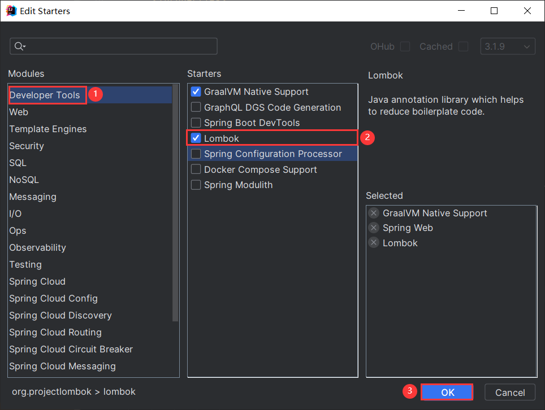The width and height of the screenshot is (545, 410).
Task: Toggle the OHub checkbox
Action: (x=405, y=46)
